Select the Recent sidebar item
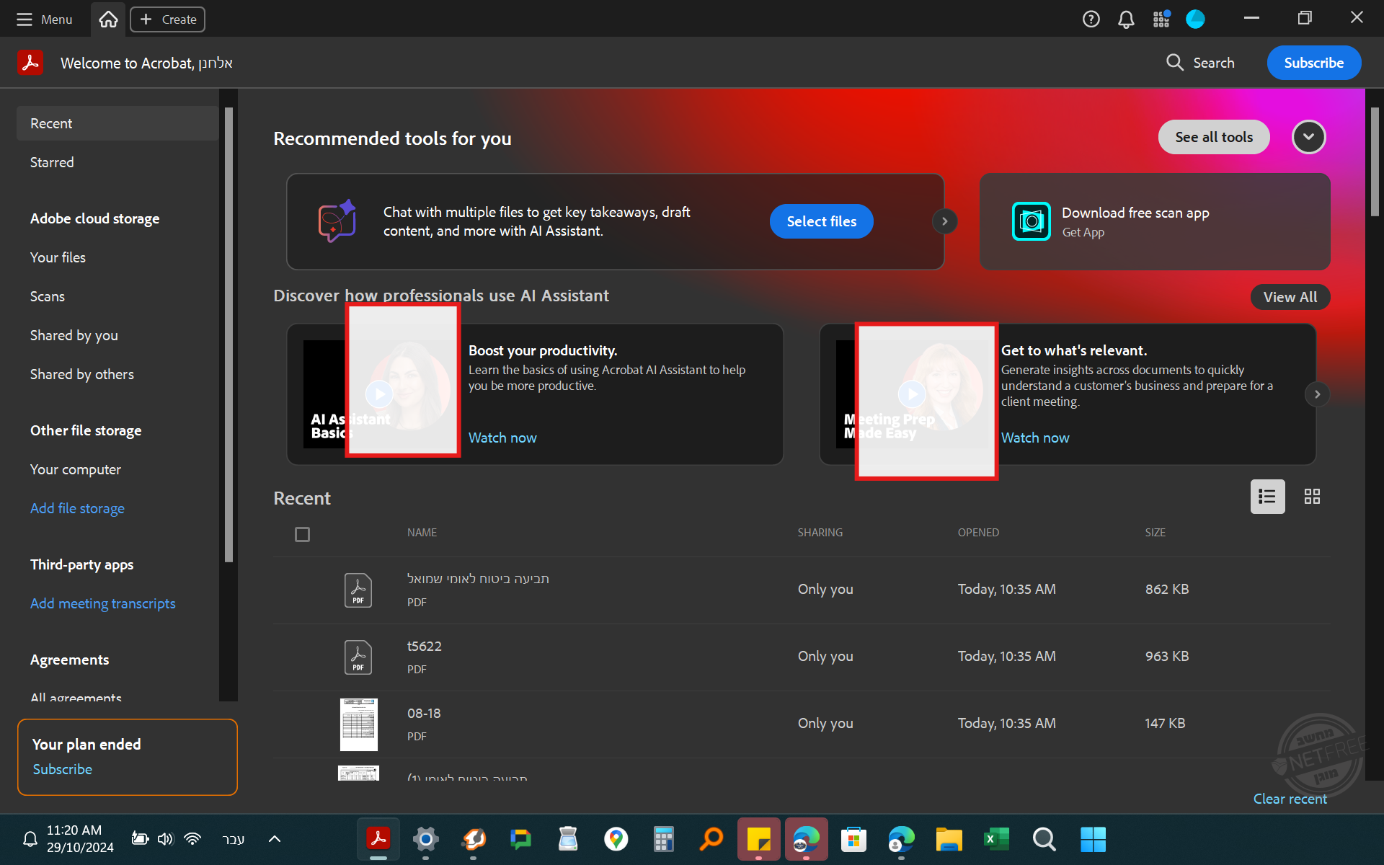This screenshot has height=865, width=1384. [117, 123]
